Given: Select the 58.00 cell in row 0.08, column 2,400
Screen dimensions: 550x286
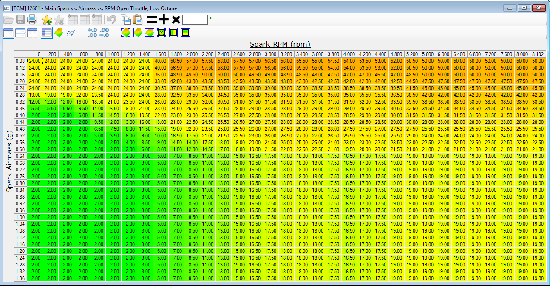Looking at the screenshot, I should [x=224, y=61].
